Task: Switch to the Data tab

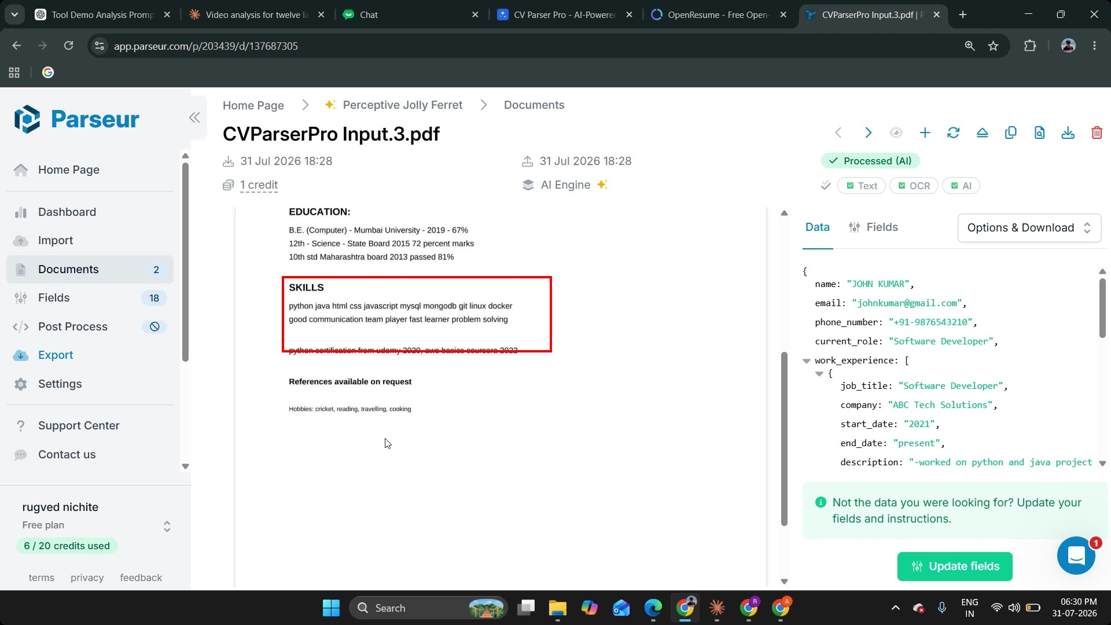Action: pyautogui.click(x=817, y=227)
